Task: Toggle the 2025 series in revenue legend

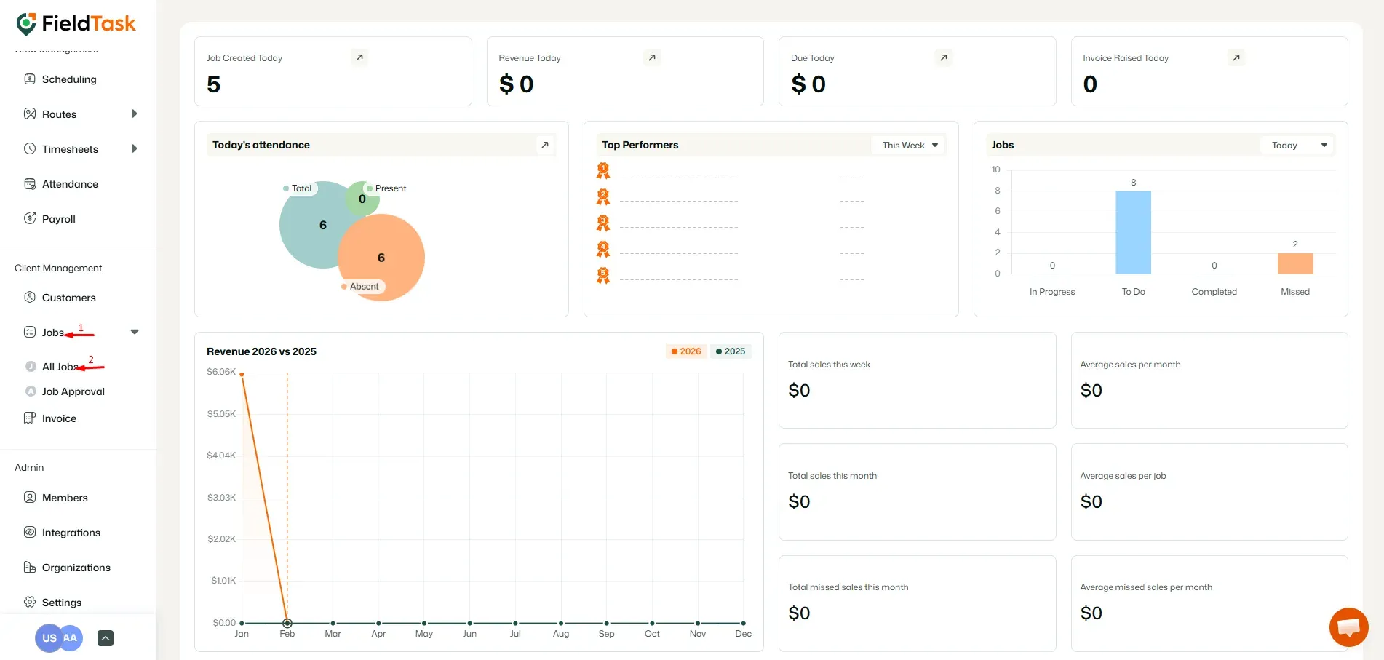Action: click(x=731, y=351)
